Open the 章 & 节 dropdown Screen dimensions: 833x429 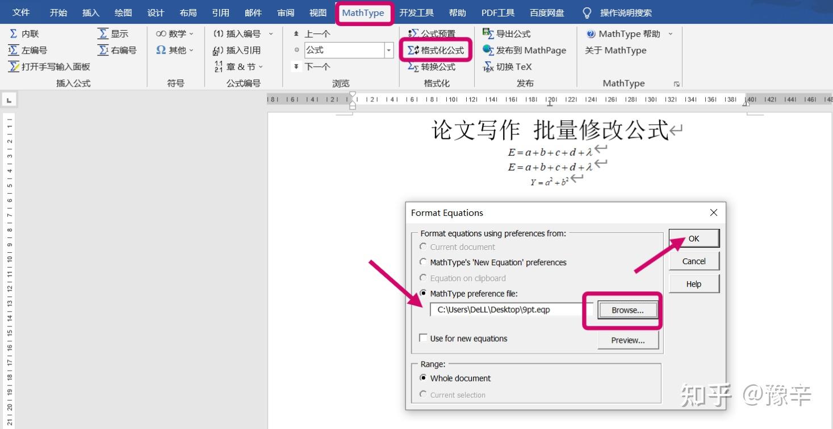[x=238, y=67]
